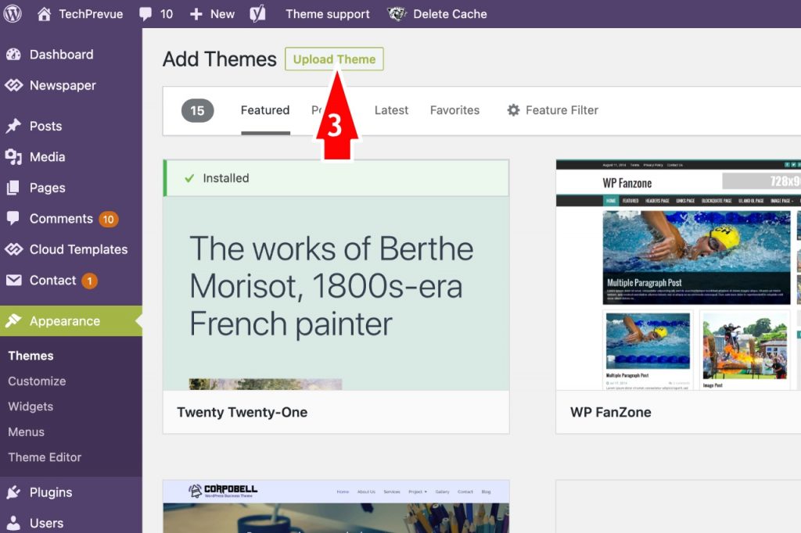Click the Contact envelope icon
The width and height of the screenshot is (801, 533).
(14, 280)
